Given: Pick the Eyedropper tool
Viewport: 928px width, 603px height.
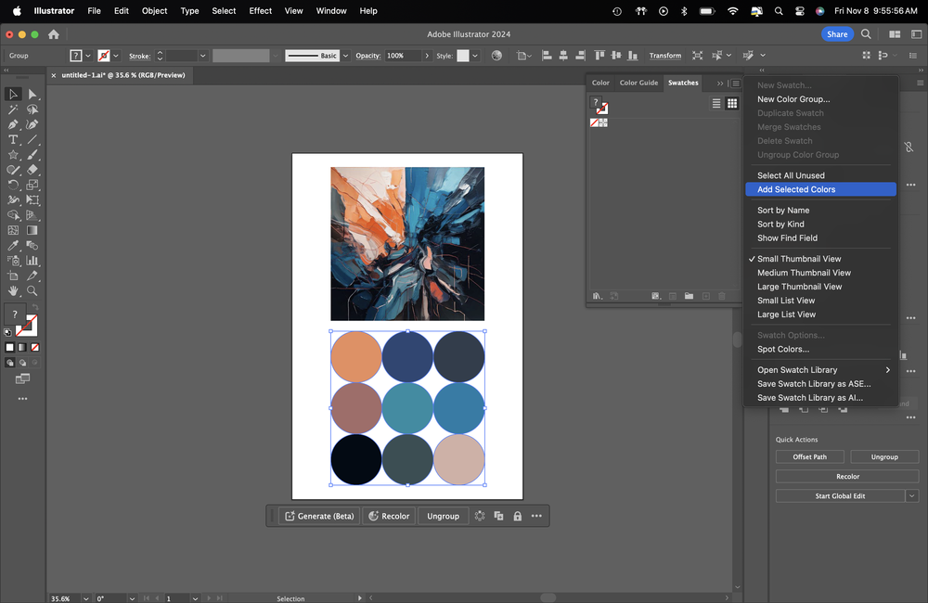Looking at the screenshot, I should coord(13,246).
